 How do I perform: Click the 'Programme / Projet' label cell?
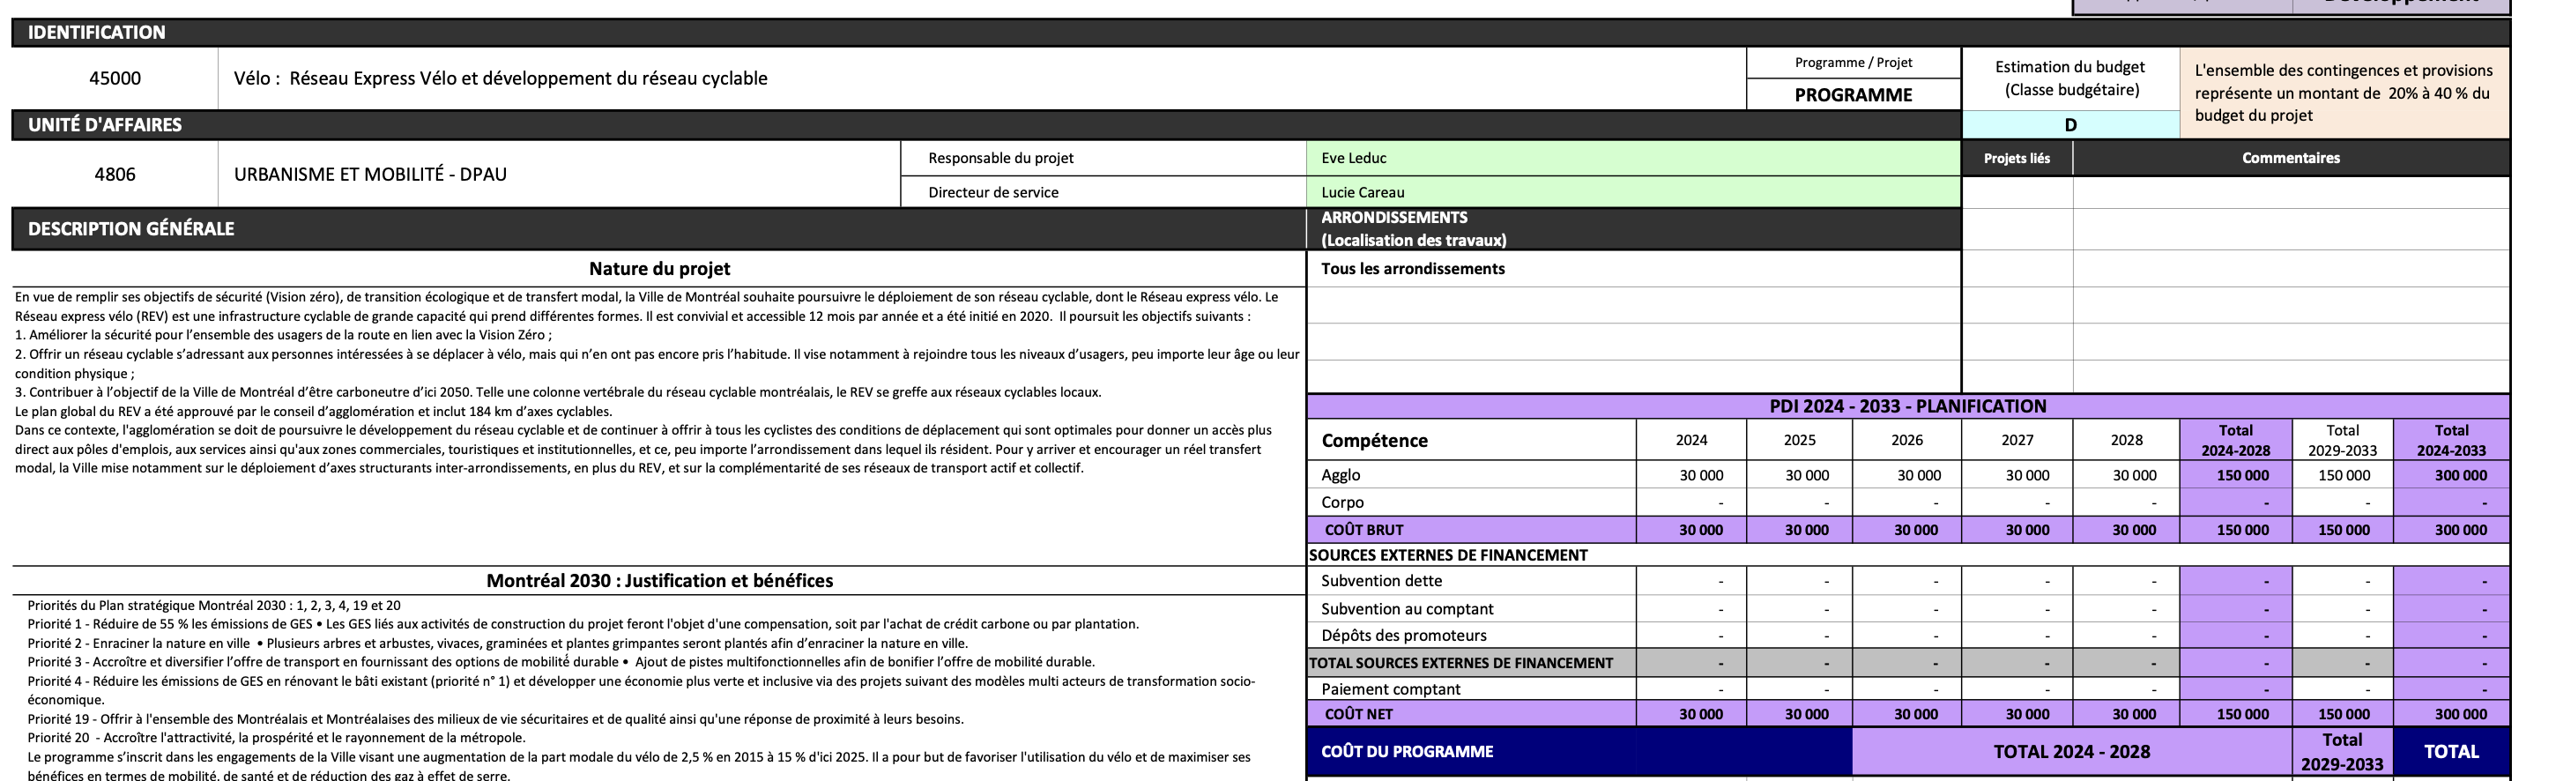[x=1854, y=63]
